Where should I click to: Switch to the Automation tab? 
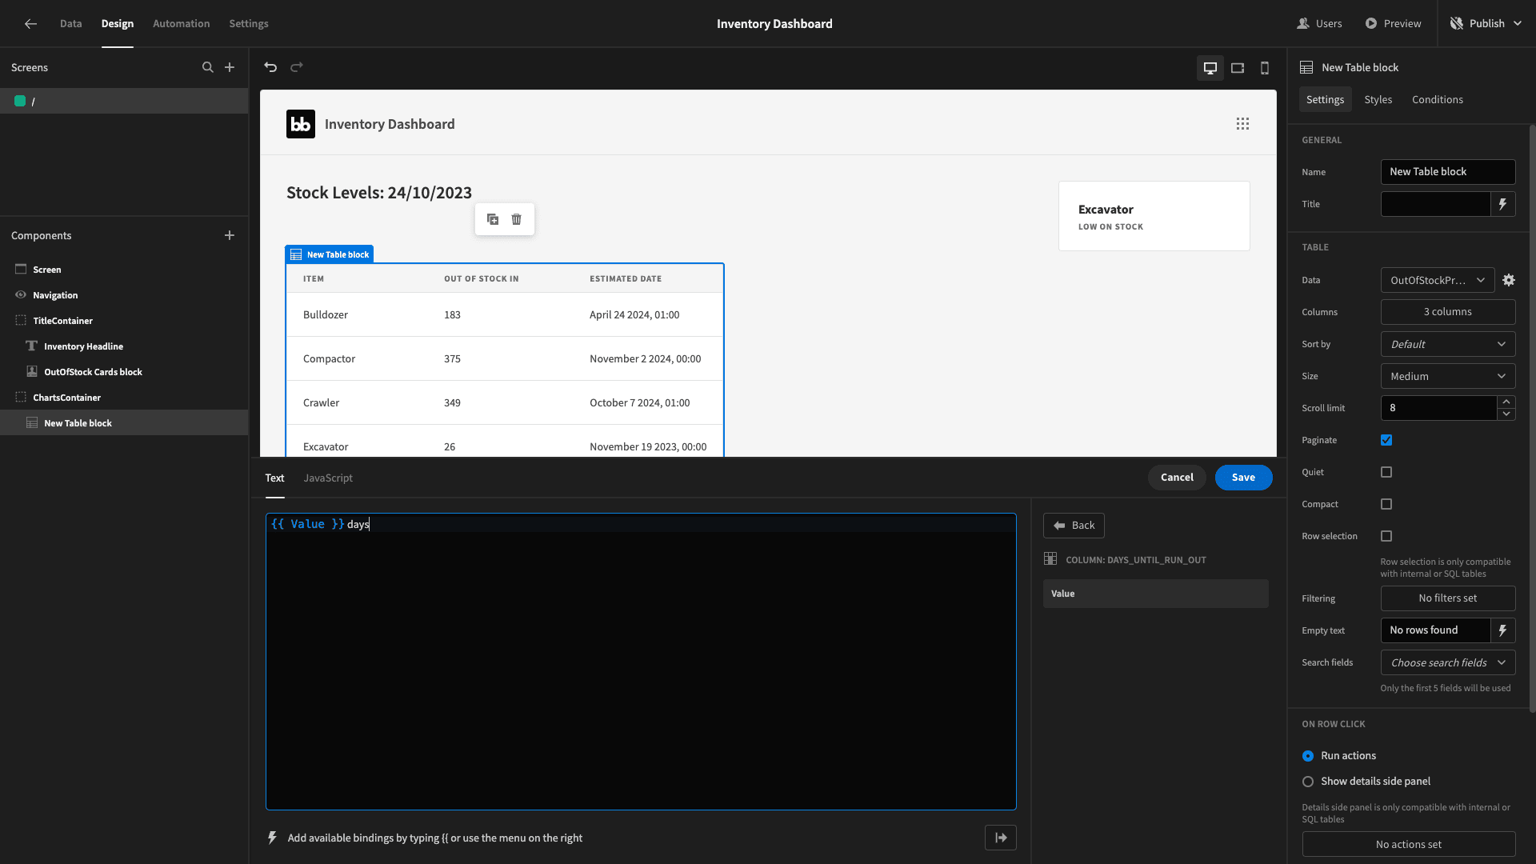[x=181, y=24]
